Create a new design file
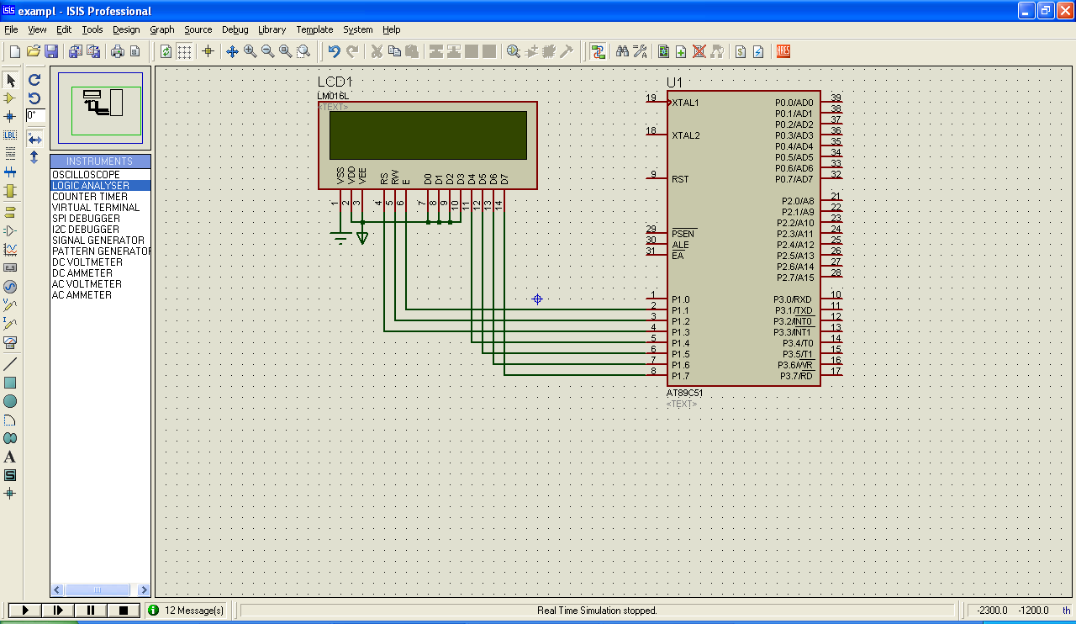 click(x=14, y=51)
